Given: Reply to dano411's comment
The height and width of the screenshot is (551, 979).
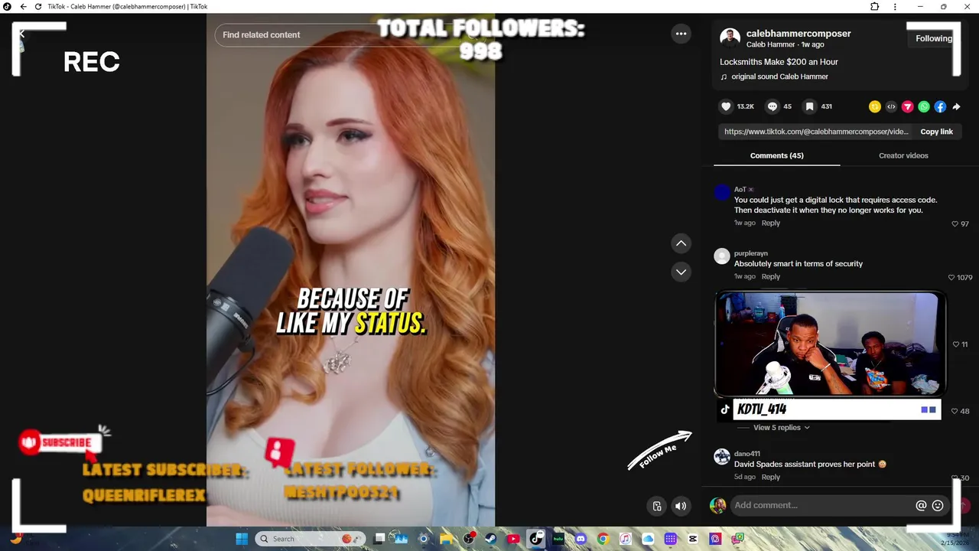Looking at the screenshot, I should point(770,477).
